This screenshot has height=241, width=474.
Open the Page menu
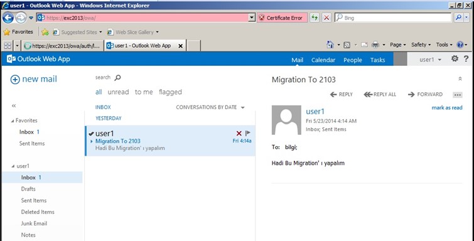(x=398, y=45)
